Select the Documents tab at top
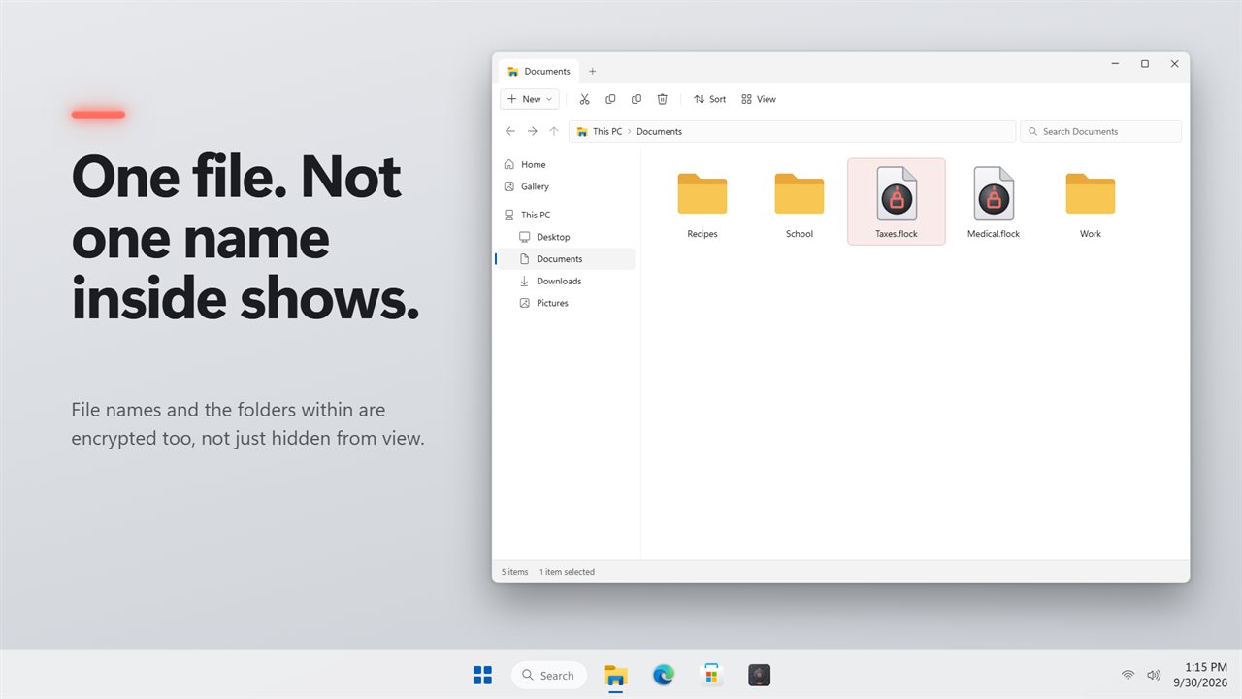Image resolution: width=1242 pixels, height=699 pixels. click(539, 71)
